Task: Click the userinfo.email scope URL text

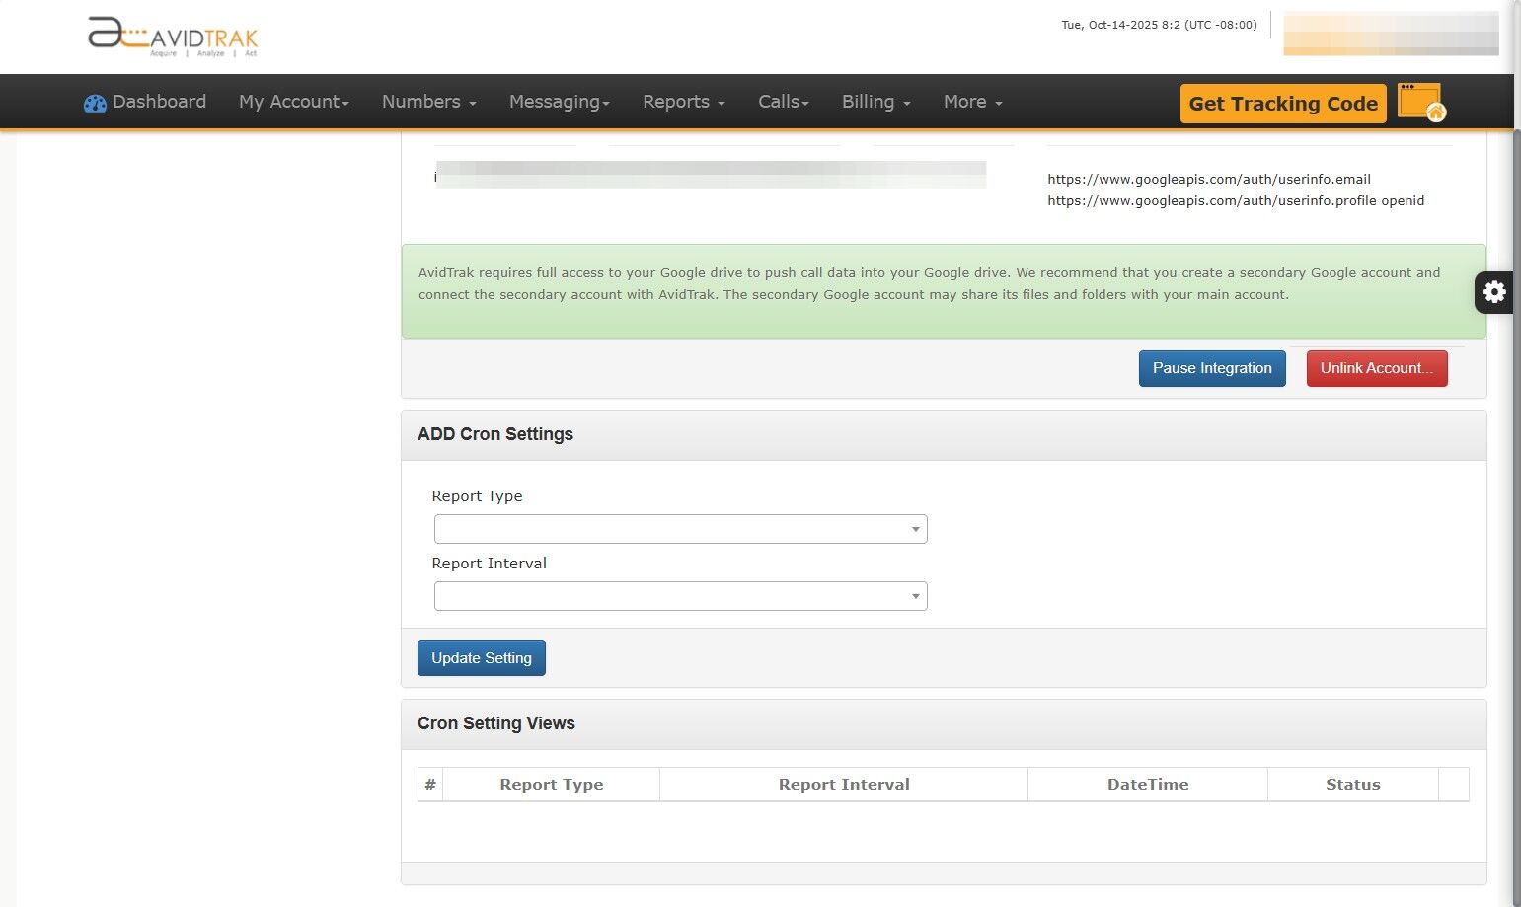Action: pyautogui.click(x=1209, y=179)
